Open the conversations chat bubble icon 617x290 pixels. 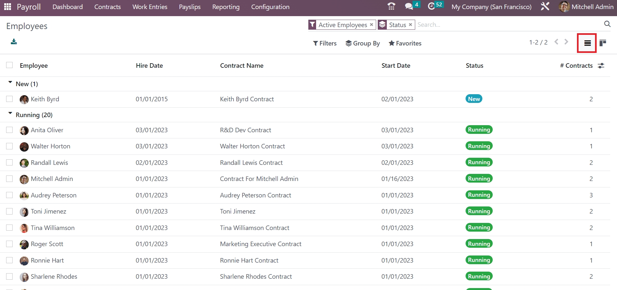point(409,6)
